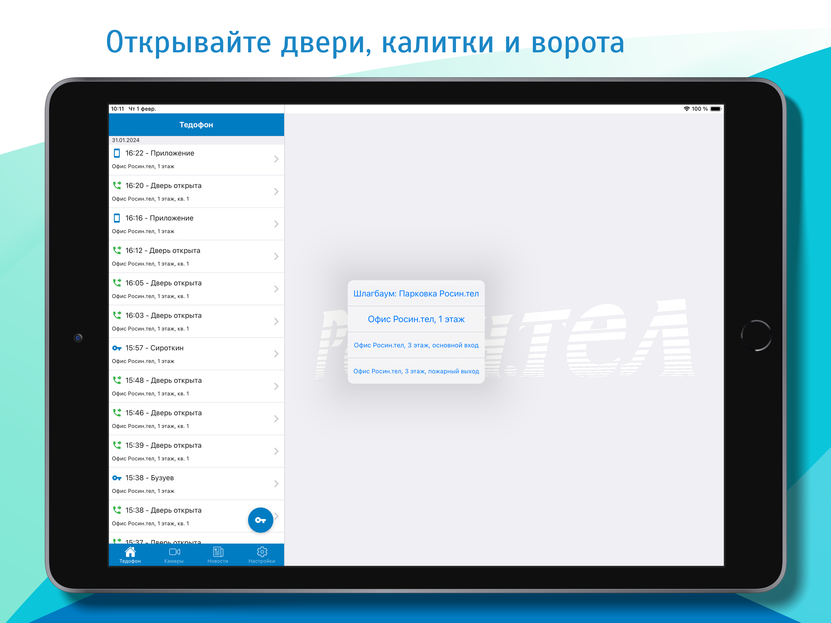Open 16:20 - Дверь открыта event title
This screenshot has height=623, width=831.
(163, 186)
